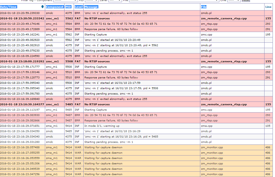Sort the log by the Message column header
Image resolution: width=275 pixels, height=177 pixels.
(91, 7)
